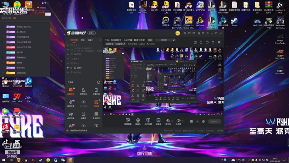The width and height of the screenshot is (289, 163).
Task: Open the 虚拟形象 tool
Action: pyautogui.click(x=70, y=116)
